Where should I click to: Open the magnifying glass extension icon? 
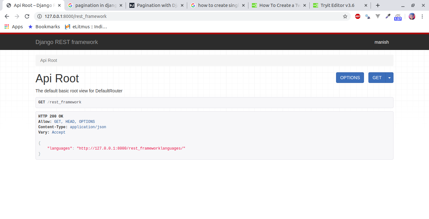point(367,16)
